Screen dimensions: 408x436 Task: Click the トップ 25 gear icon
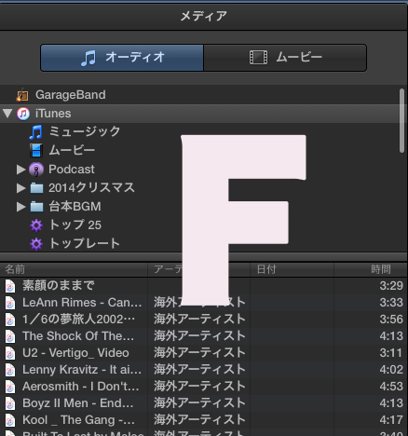pos(36,225)
